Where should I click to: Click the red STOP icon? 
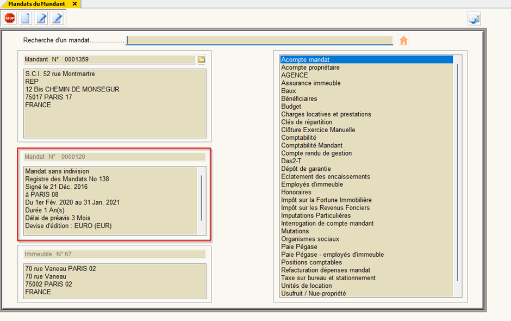pyautogui.click(x=10, y=18)
